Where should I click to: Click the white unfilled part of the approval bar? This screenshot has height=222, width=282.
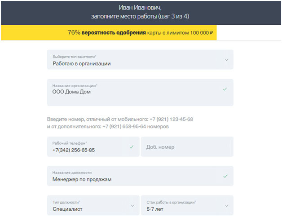[x=248, y=33]
